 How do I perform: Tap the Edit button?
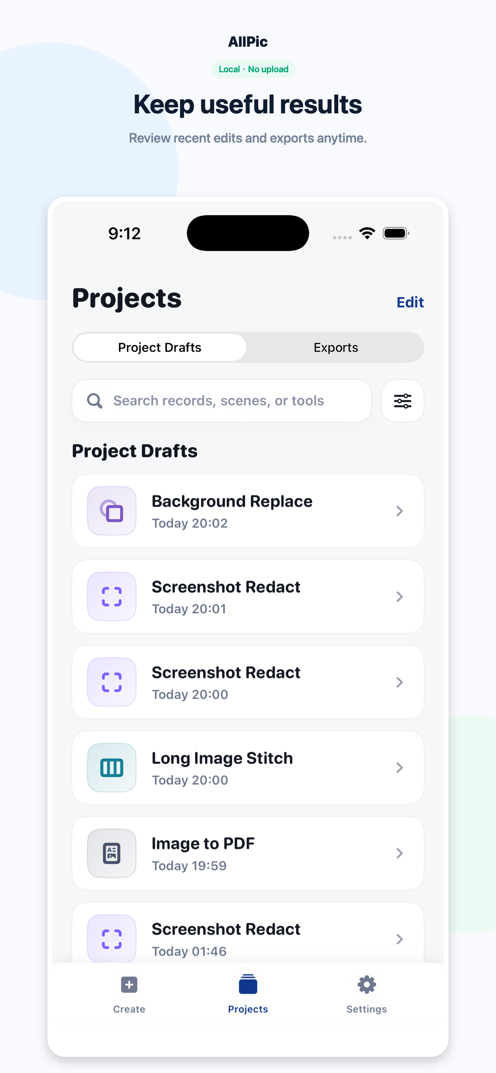410,302
